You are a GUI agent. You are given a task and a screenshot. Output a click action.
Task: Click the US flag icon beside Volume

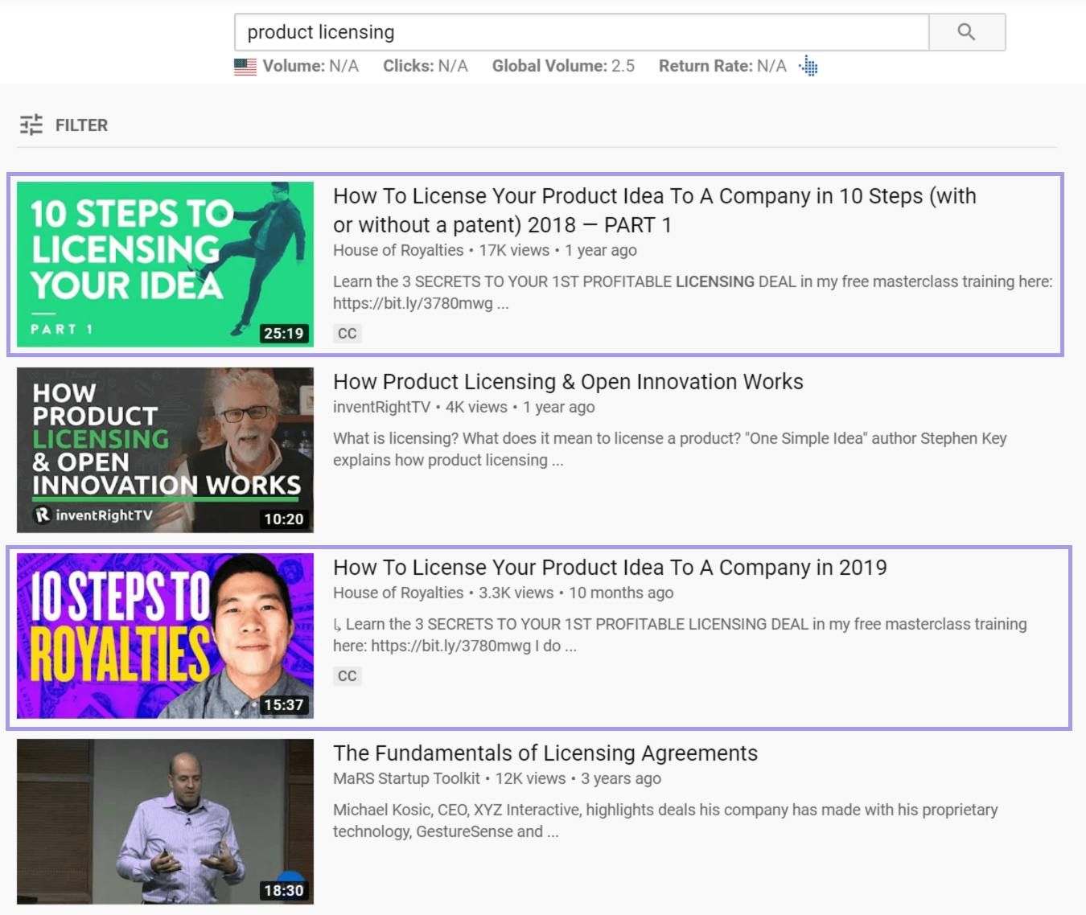coord(245,66)
